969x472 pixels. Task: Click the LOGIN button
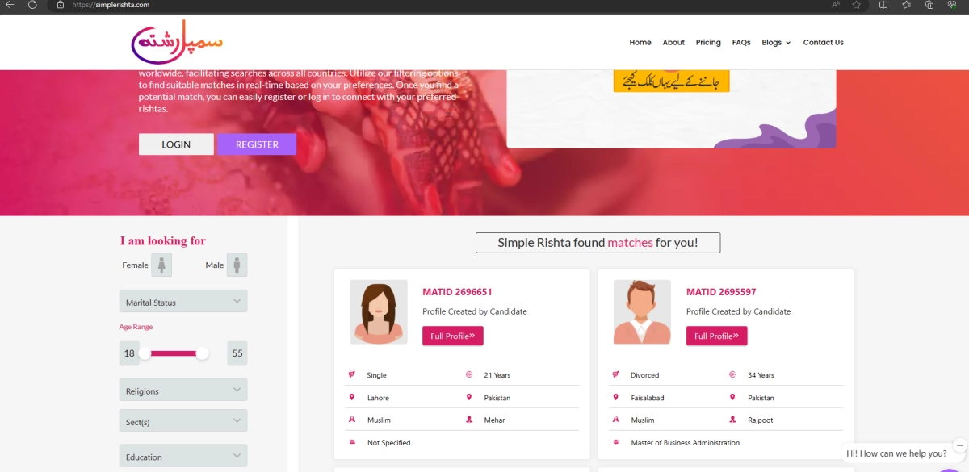coord(176,144)
